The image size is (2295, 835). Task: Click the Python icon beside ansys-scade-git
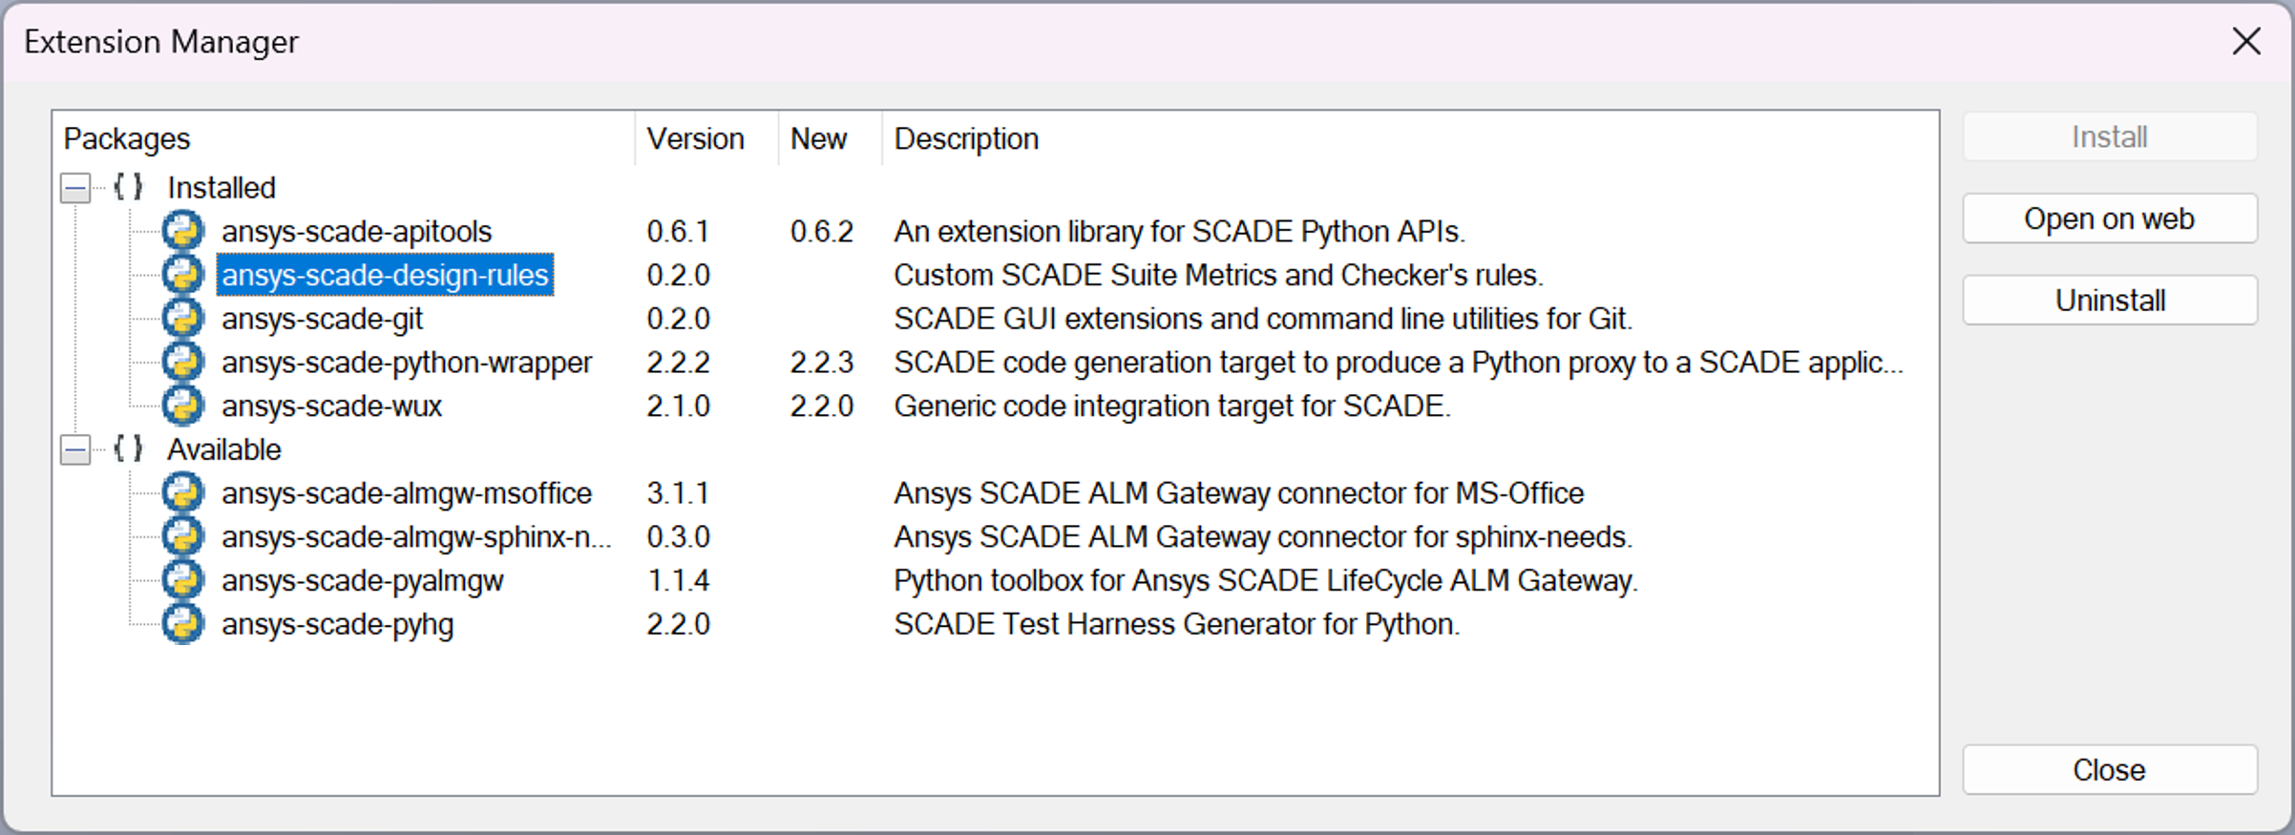pyautogui.click(x=182, y=319)
